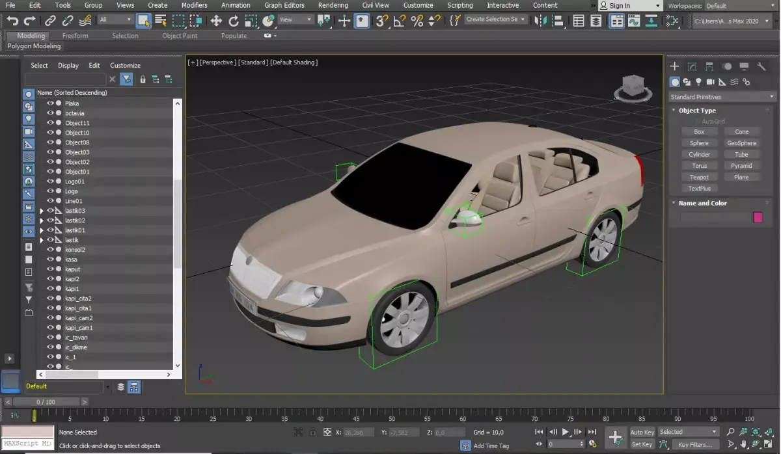This screenshot has width=781, height=454.
Task: Open the Curve Editor icon
Action: coord(633,21)
